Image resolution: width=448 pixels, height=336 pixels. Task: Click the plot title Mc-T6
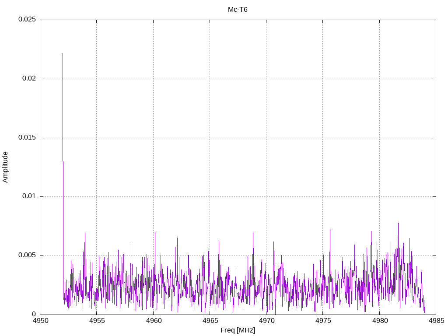238,9
